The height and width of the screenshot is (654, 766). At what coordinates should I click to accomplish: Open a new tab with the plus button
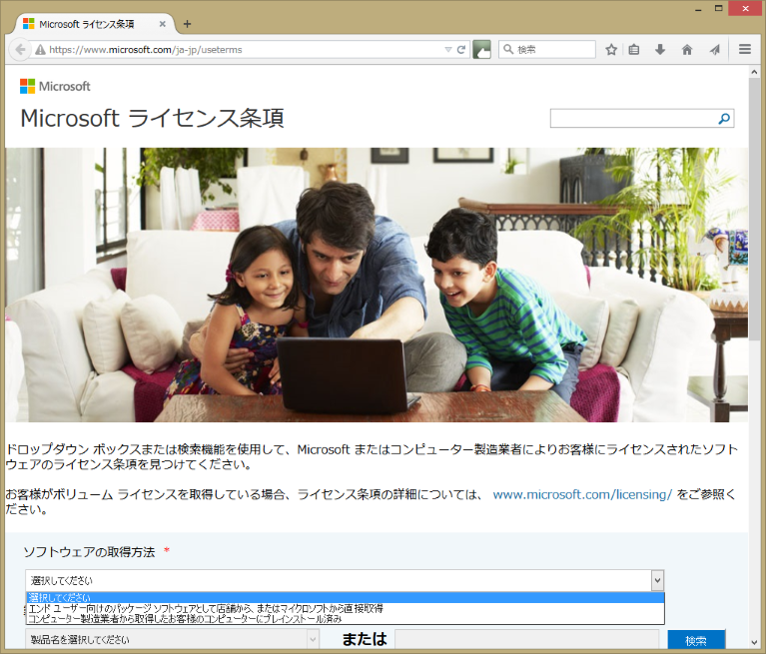pos(187,24)
